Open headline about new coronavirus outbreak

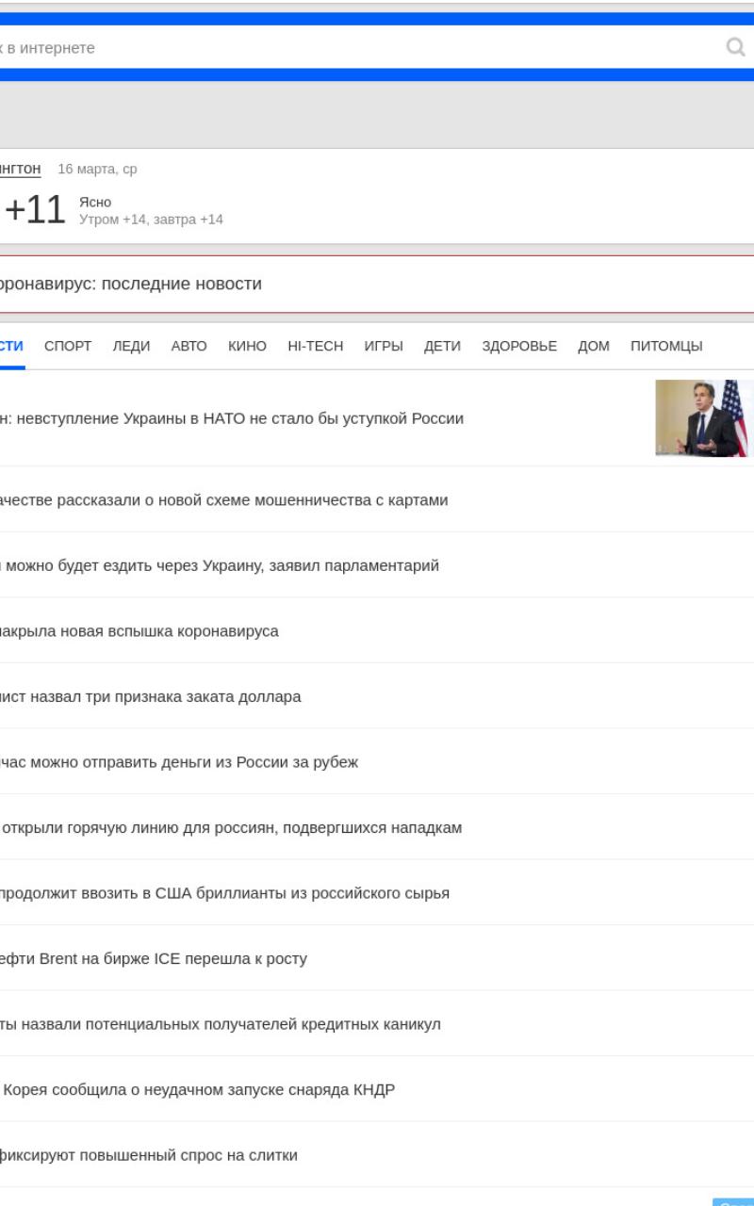click(x=139, y=631)
